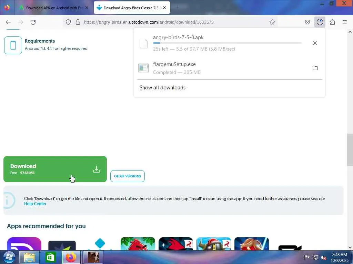Image resolution: width=353 pixels, height=264 pixels.
Task: Click scrollbar down arrow
Action: click(x=350, y=247)
